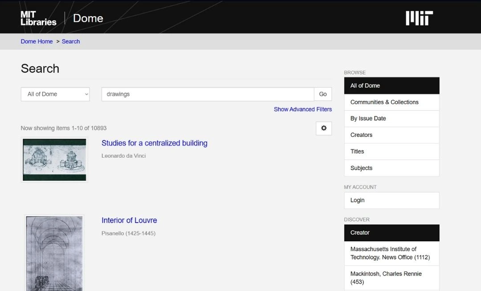Click the Leonardo da Vinci sketch thumbnail
Image resolution: width=481 pixels, height=291 pixels.
pos(54,159)
